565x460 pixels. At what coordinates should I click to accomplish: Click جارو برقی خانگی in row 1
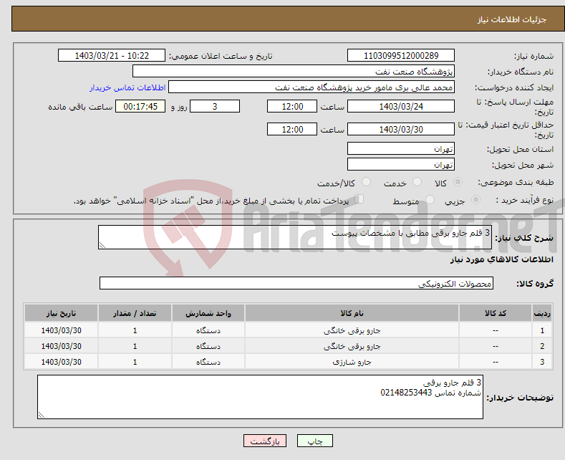352,330
